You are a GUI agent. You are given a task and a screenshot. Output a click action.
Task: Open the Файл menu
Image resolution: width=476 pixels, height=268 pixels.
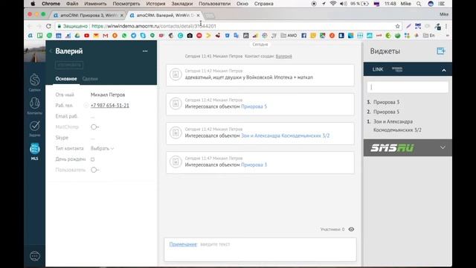pyautogui.click(x=72, y=4)
